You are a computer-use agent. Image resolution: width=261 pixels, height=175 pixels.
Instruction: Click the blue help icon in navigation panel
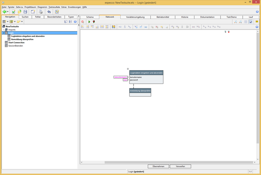(75, 22)
